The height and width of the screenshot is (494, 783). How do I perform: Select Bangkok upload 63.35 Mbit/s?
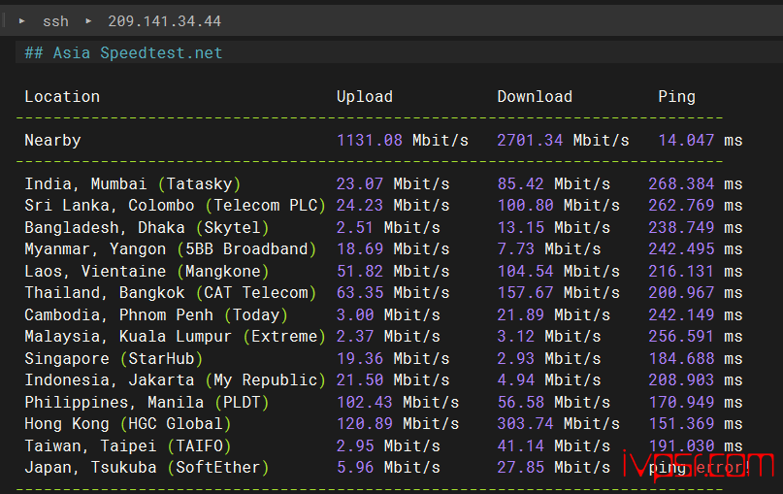point(393,293)
